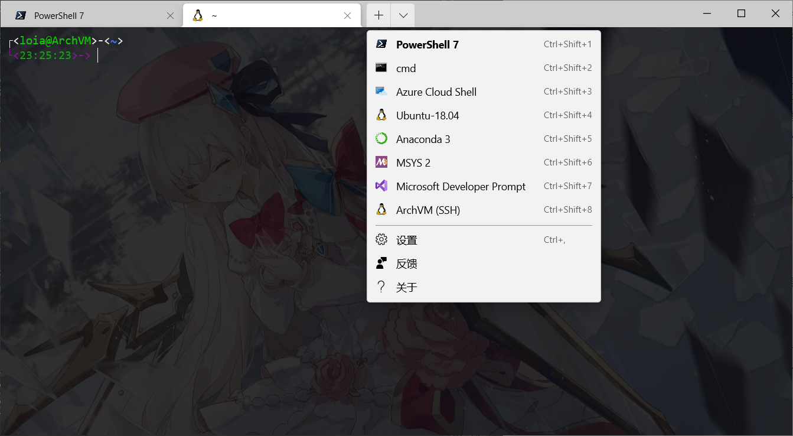Screen dimensions: 793x436
Task: Click the Ctrl+Shift+4 shortcut text
Action: (567, 115)
